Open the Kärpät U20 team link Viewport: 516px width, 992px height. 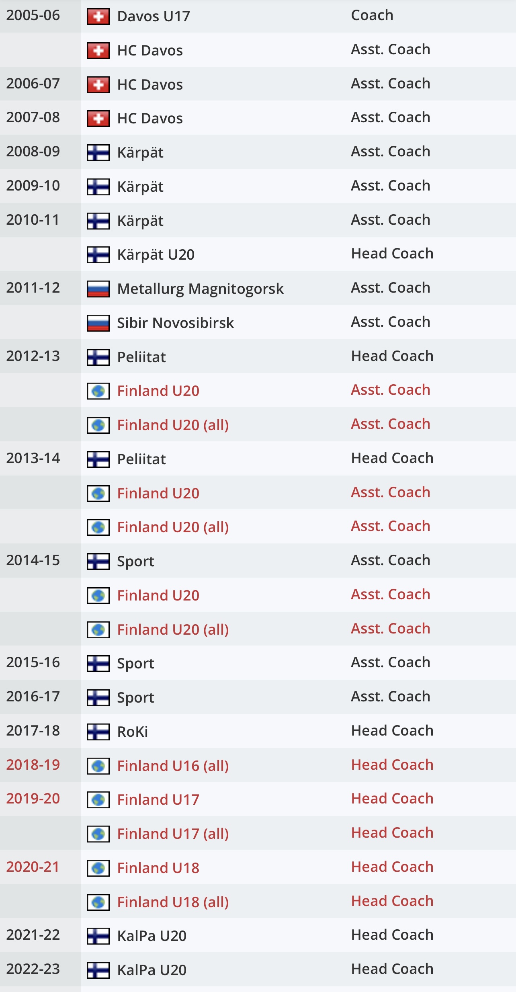tap(156, 255)
